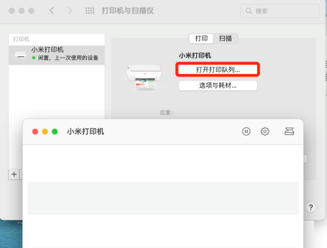Maximize the 小米打印机 queue window
This screenshot has width=327, height=248.
pyautogui.click(x=55, y=132)
